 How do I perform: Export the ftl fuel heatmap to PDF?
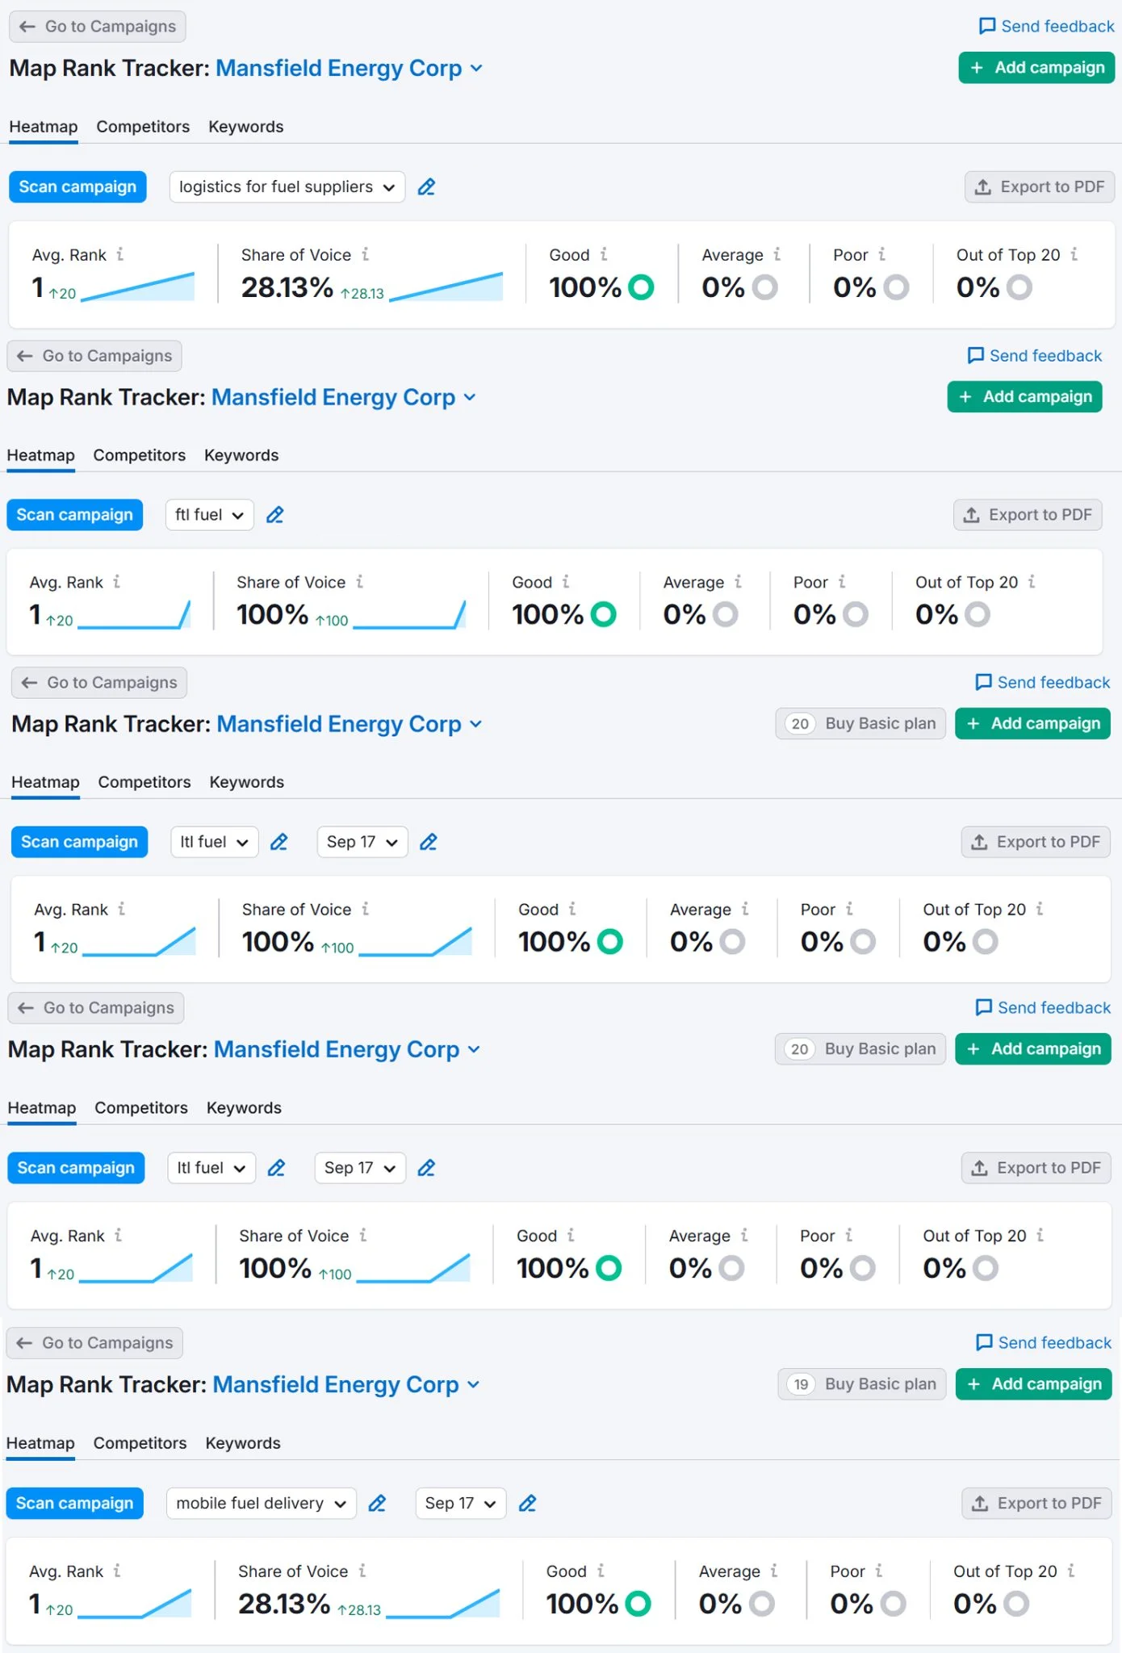1028,515
